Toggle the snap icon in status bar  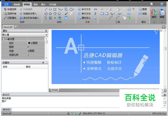coord(68,113)
